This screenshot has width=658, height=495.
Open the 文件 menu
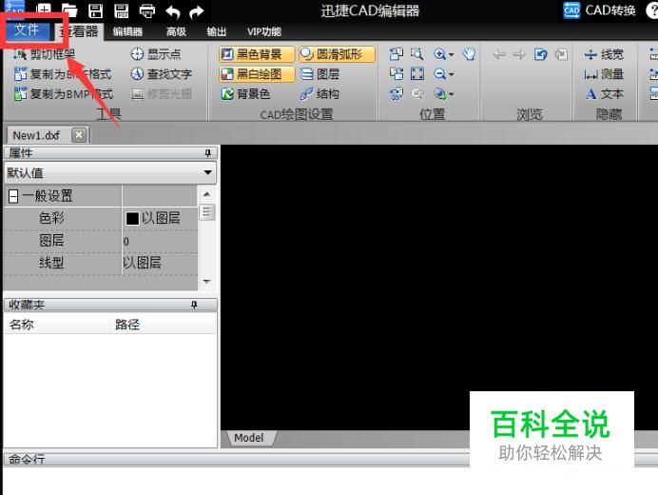pos(28,31)
